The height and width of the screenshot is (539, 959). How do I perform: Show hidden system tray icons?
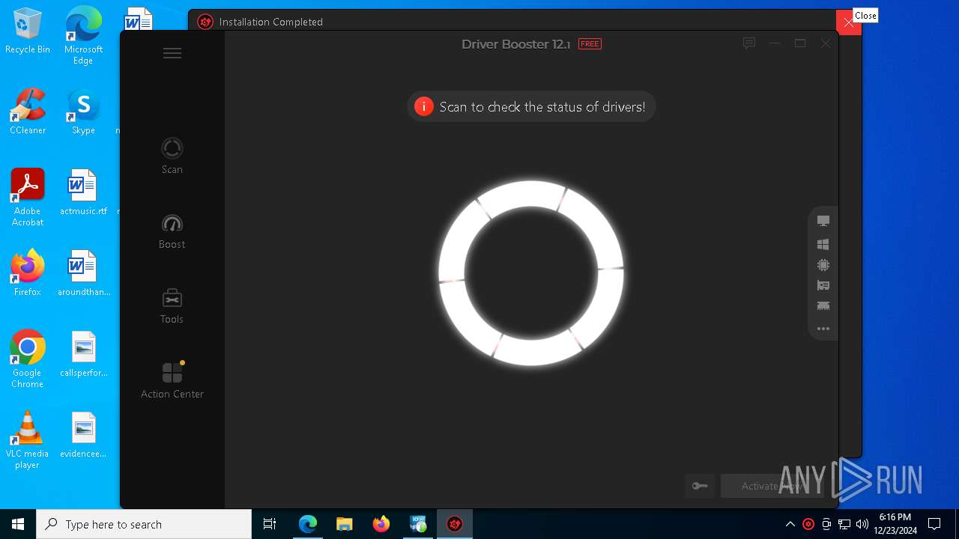pyautogui.click(x=790, y=524)
